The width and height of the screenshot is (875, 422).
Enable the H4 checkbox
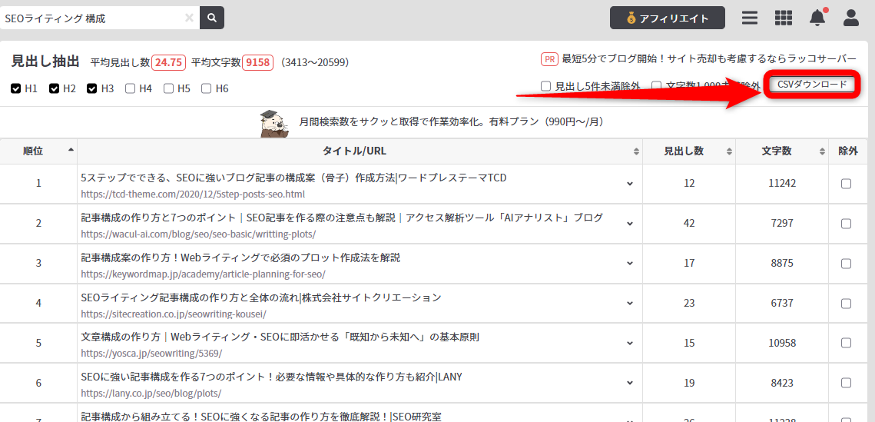130,88
